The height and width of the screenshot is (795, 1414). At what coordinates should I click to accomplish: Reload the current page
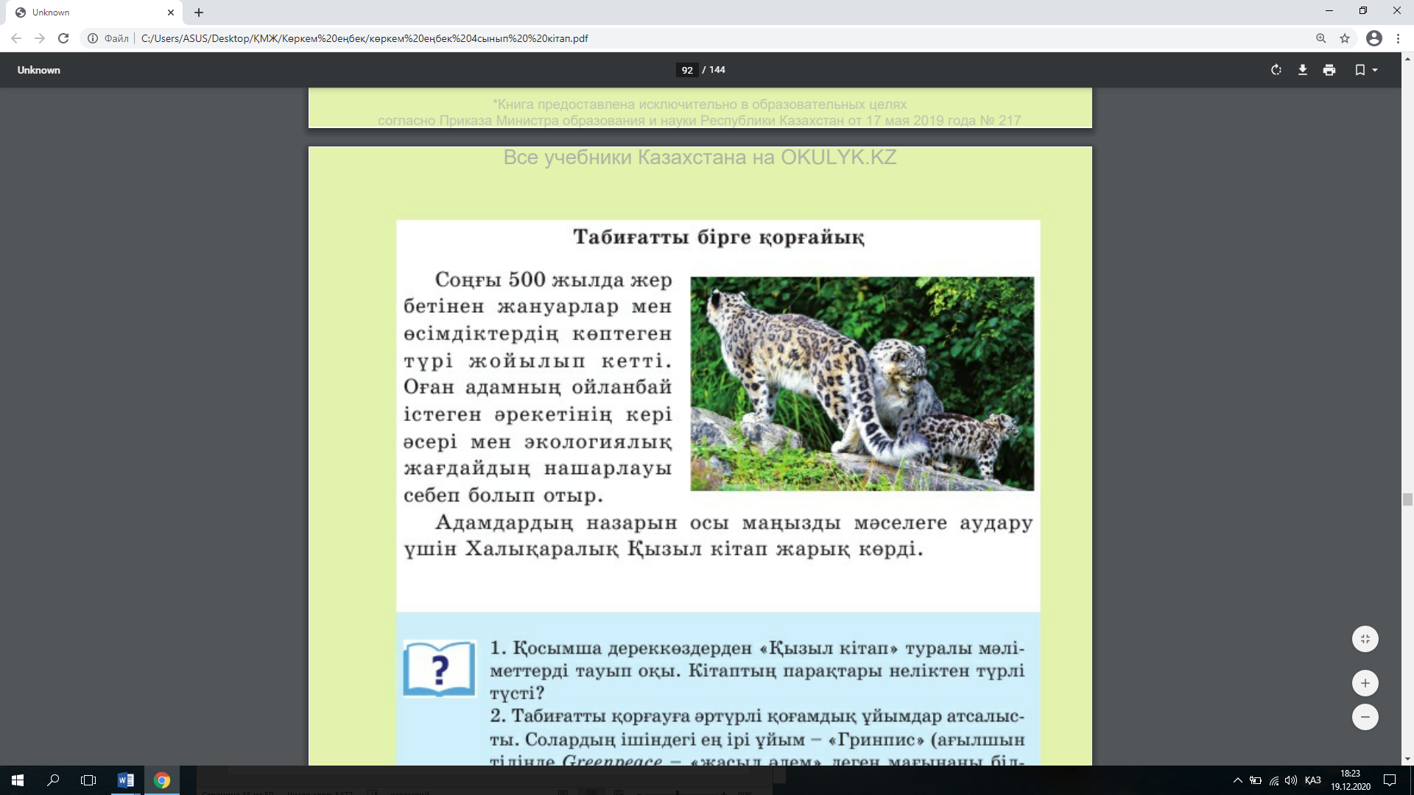[x=63, y=38]
